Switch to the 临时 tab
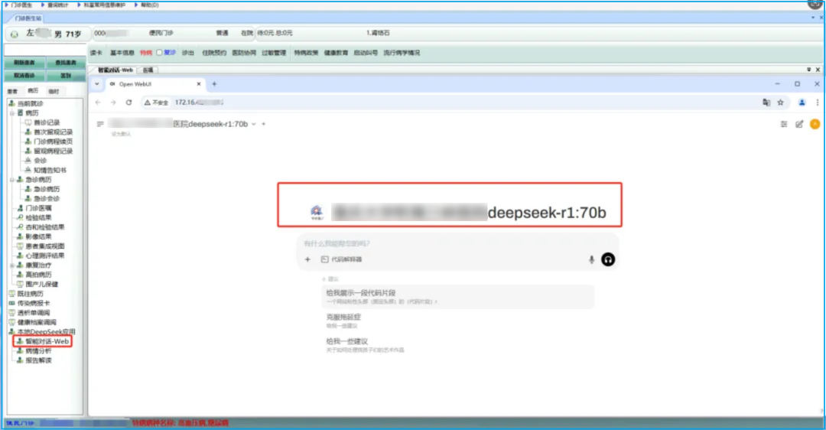826x430 pixels. (x=53, y=91)
